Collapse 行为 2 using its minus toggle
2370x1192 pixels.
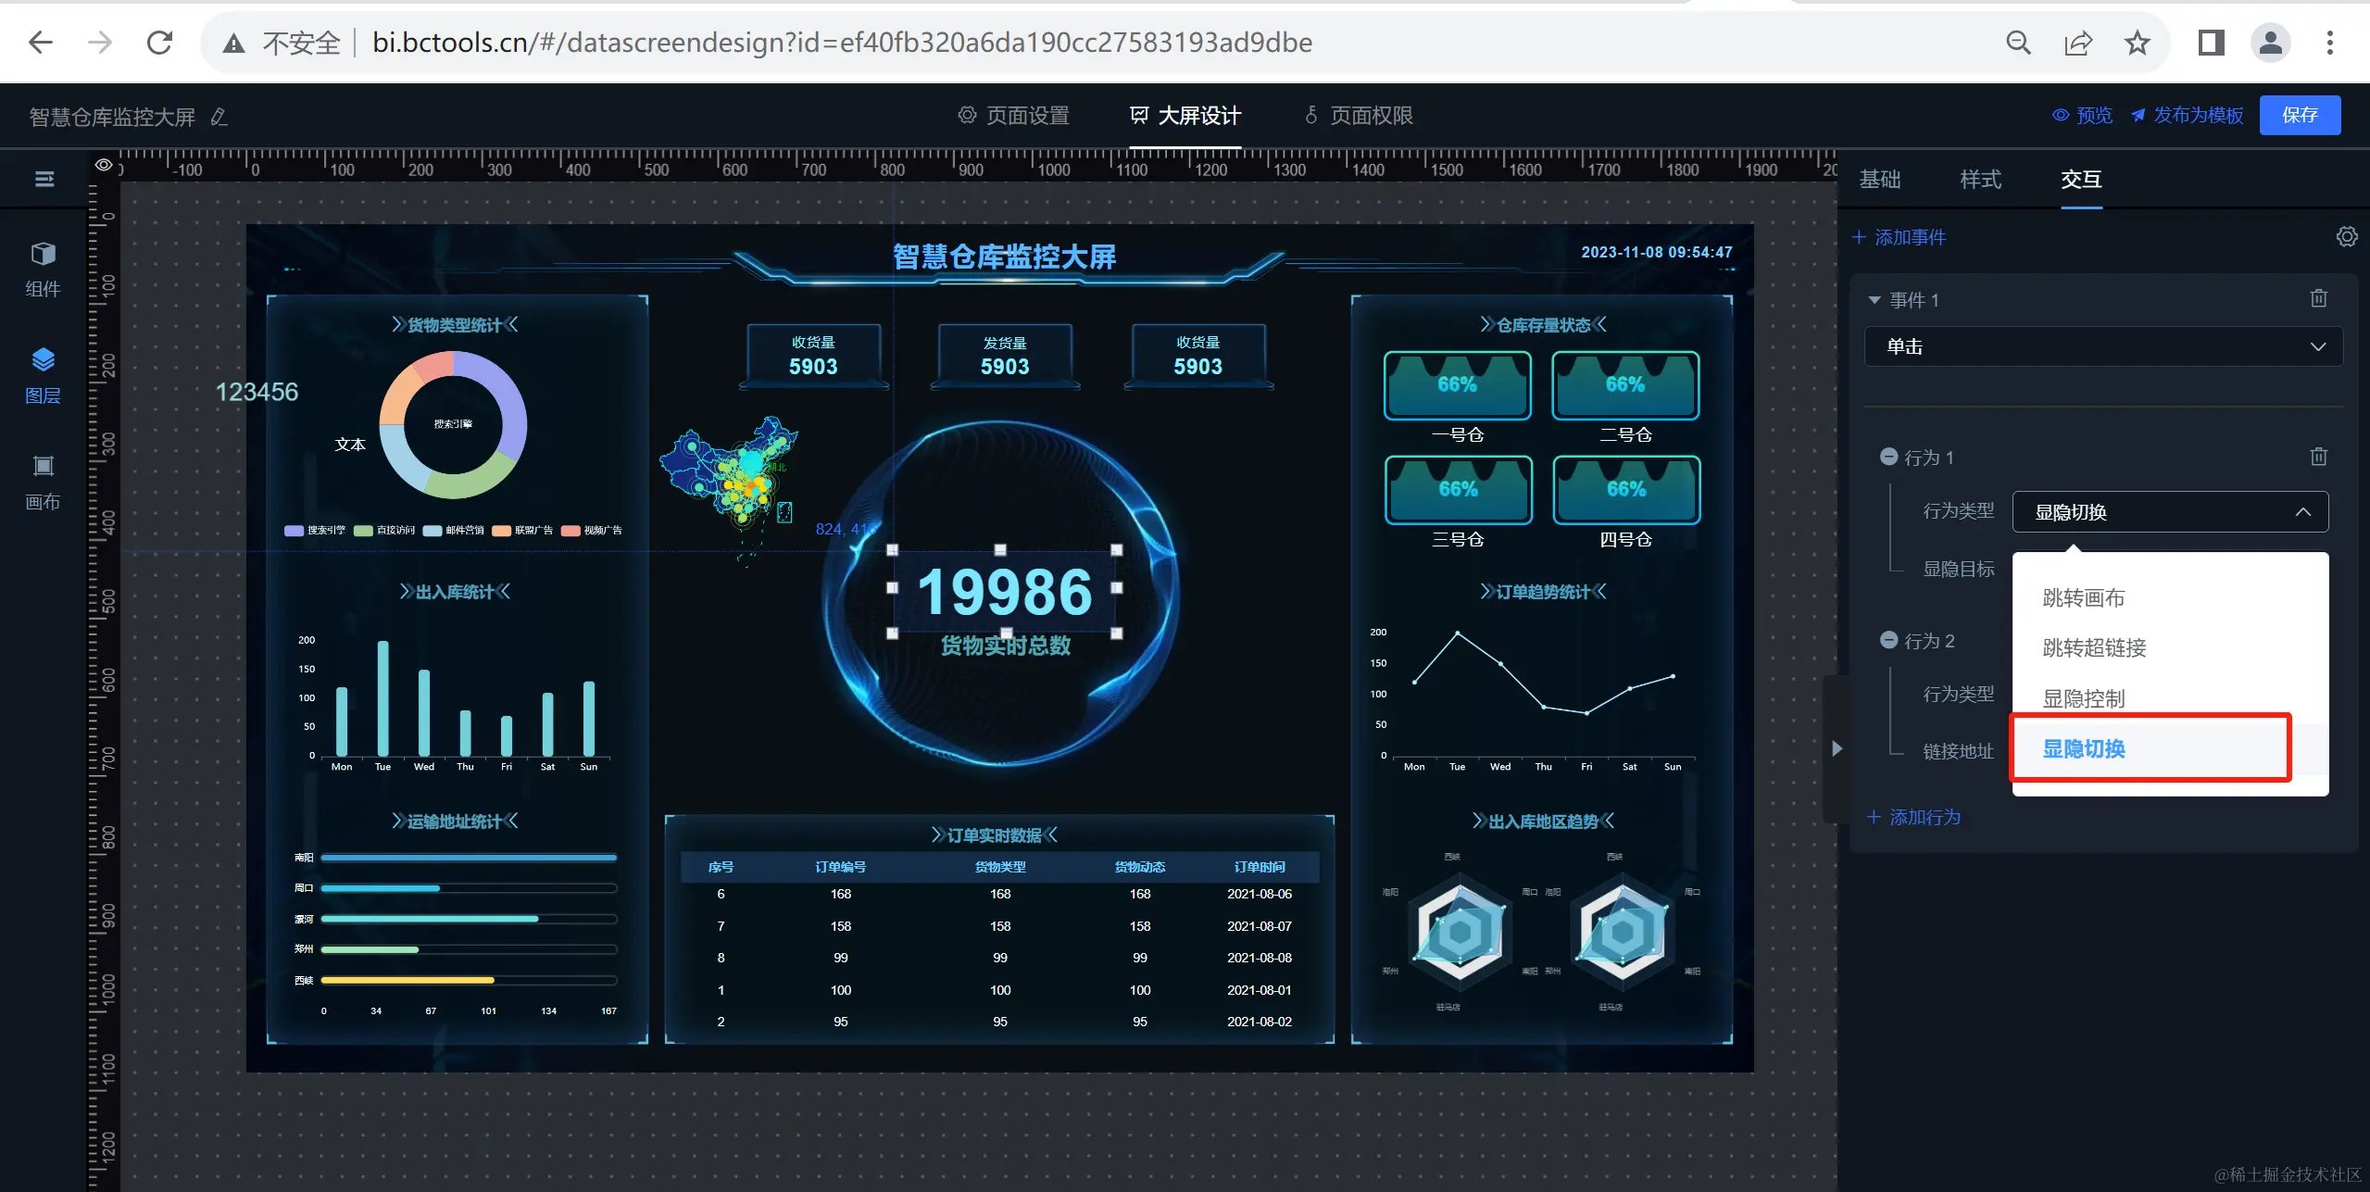1888,640
